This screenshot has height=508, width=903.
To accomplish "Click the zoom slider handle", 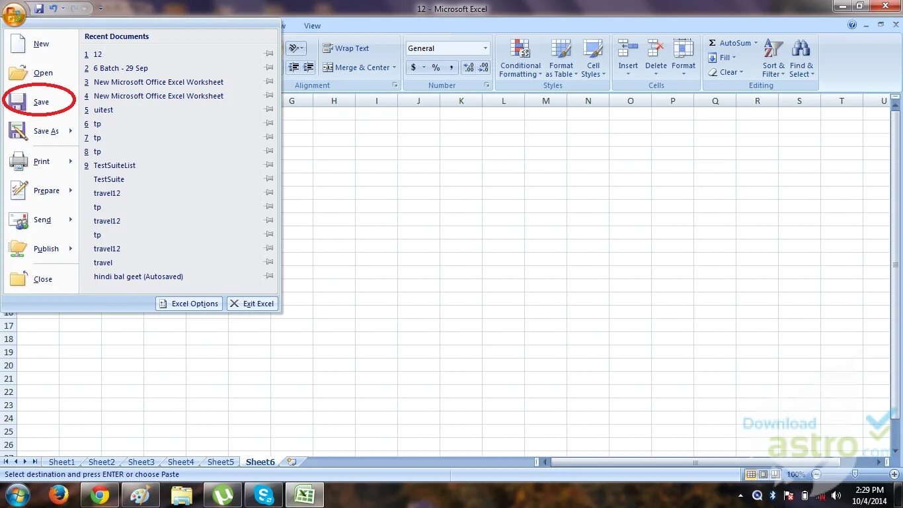I will pyautogui.click(x=855, y=474).
